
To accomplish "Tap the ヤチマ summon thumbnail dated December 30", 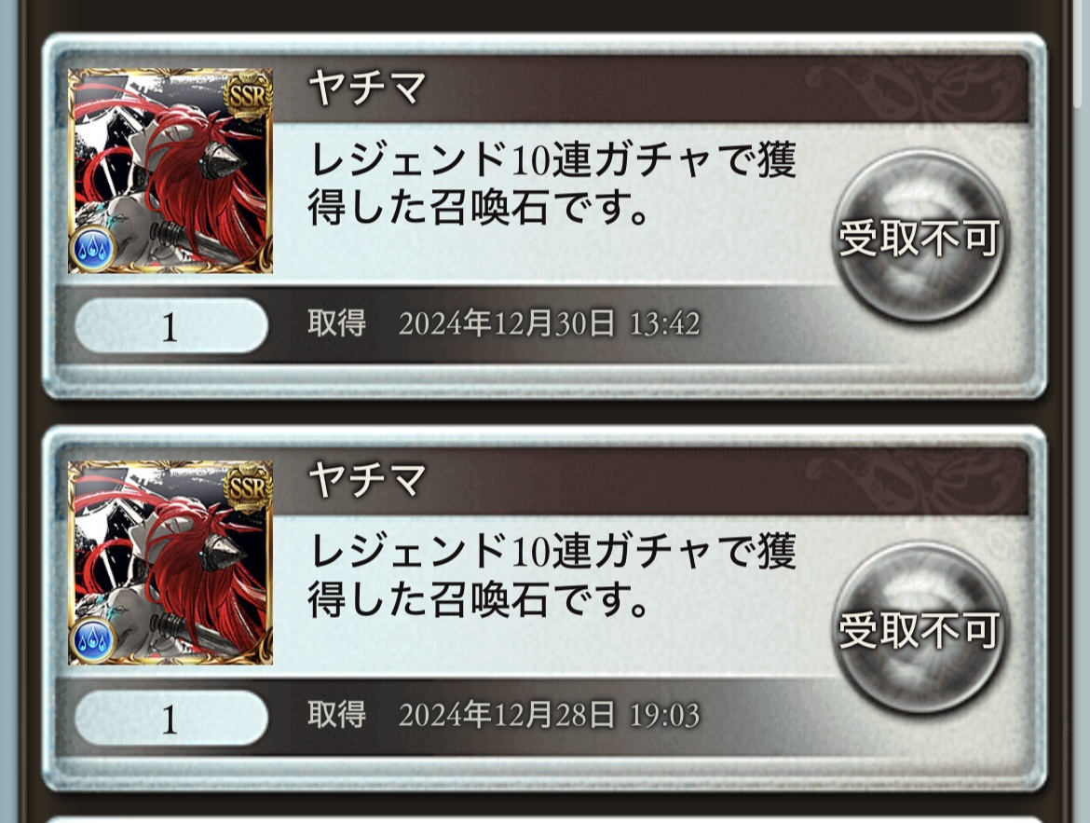I will 170,171.
